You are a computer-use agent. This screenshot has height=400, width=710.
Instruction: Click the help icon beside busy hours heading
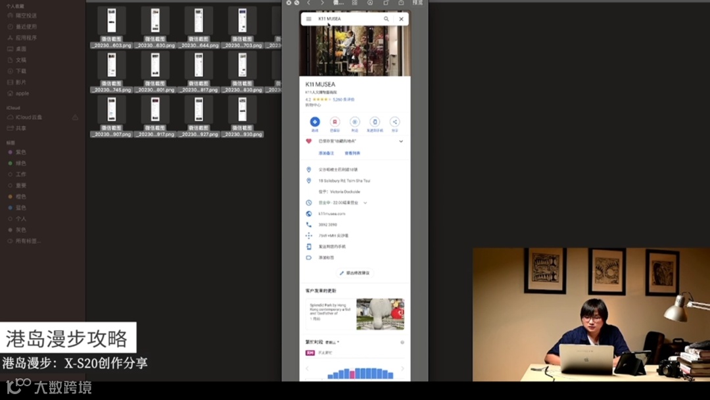pos(402,342)
